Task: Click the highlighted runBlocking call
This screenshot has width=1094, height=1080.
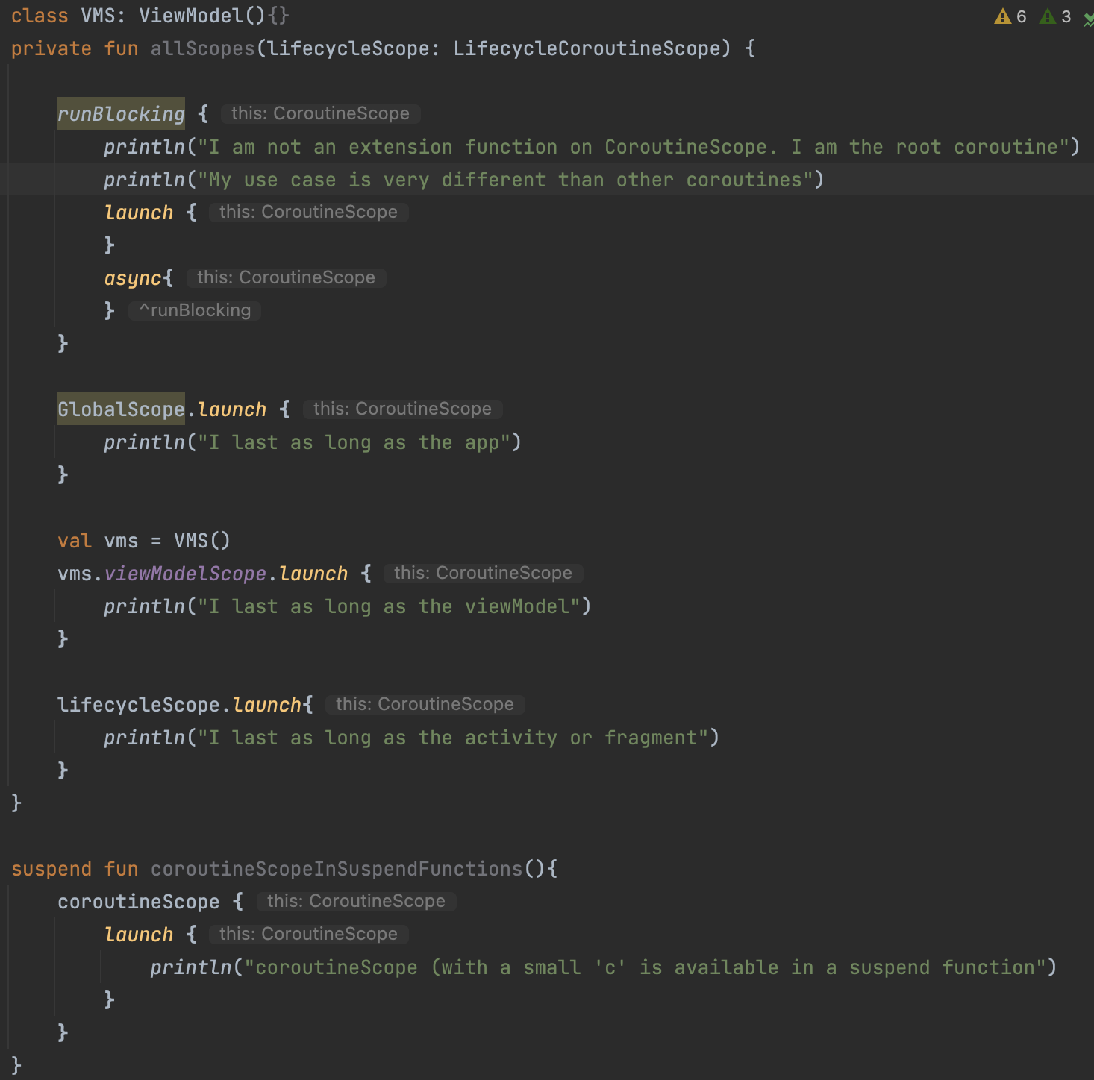Action: (x=121, y=113)
